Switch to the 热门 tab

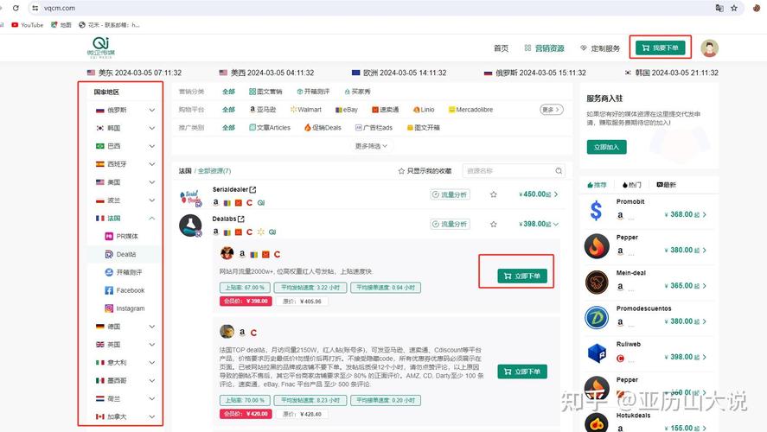631,185
